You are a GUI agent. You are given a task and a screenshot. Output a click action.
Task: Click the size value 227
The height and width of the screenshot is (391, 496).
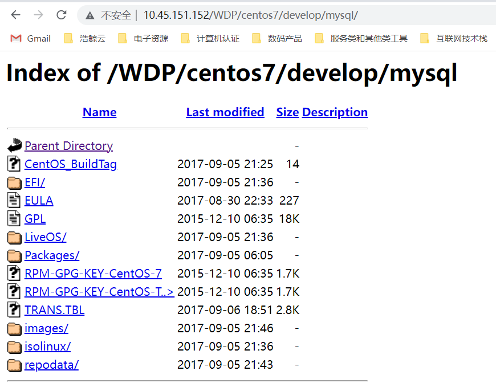point(289,201)
